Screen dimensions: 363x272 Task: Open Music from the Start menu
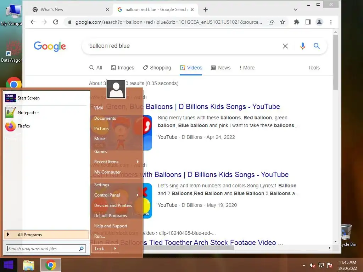click(100, 139)
